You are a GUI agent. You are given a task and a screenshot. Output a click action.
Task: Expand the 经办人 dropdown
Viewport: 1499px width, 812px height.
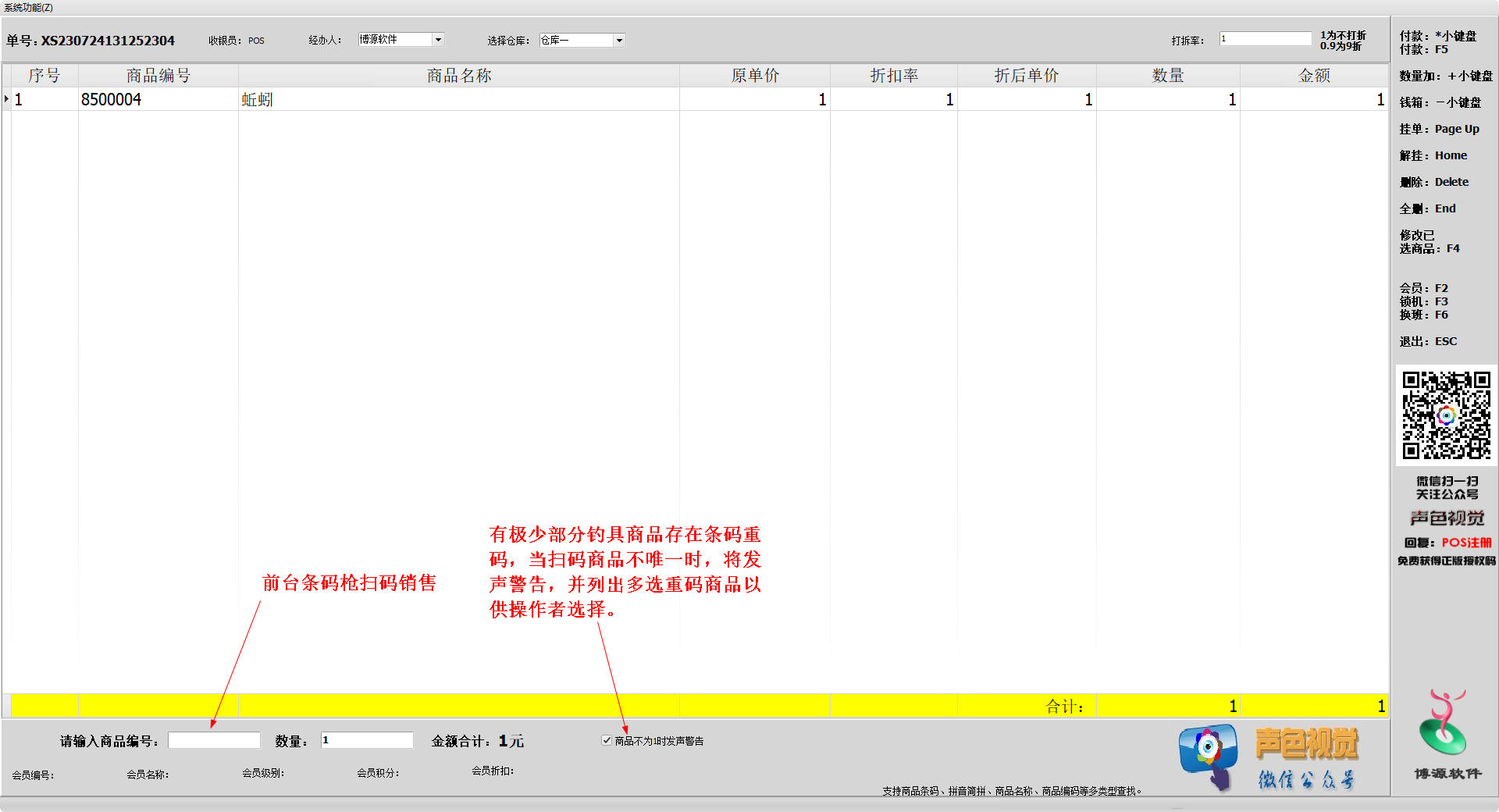[x=438, y=40]
